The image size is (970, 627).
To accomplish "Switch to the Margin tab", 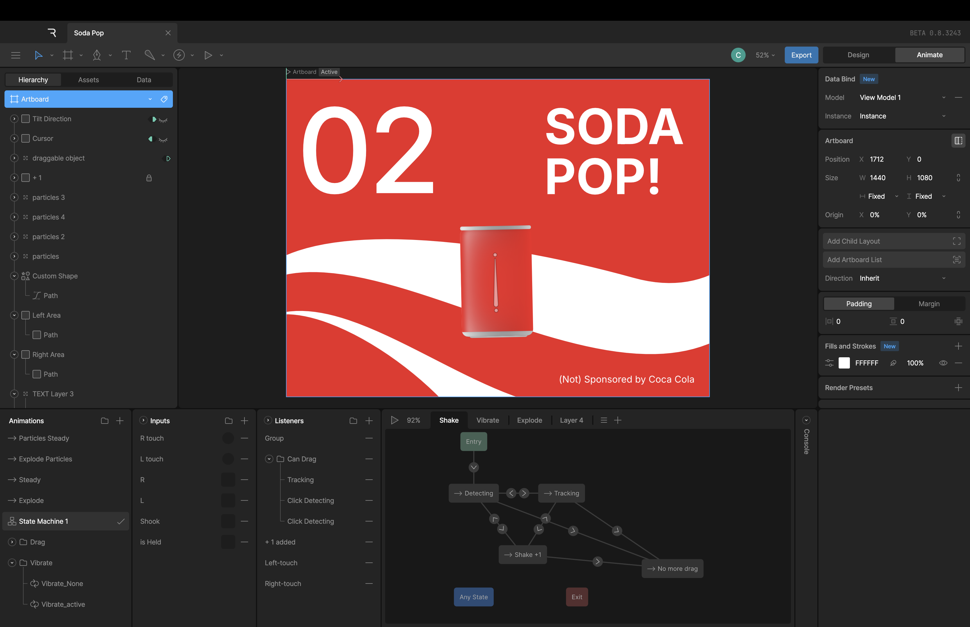I will [x=929, y=304].
